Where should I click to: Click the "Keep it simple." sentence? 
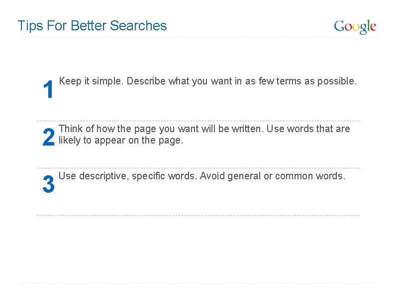click(x=91, y=81)
